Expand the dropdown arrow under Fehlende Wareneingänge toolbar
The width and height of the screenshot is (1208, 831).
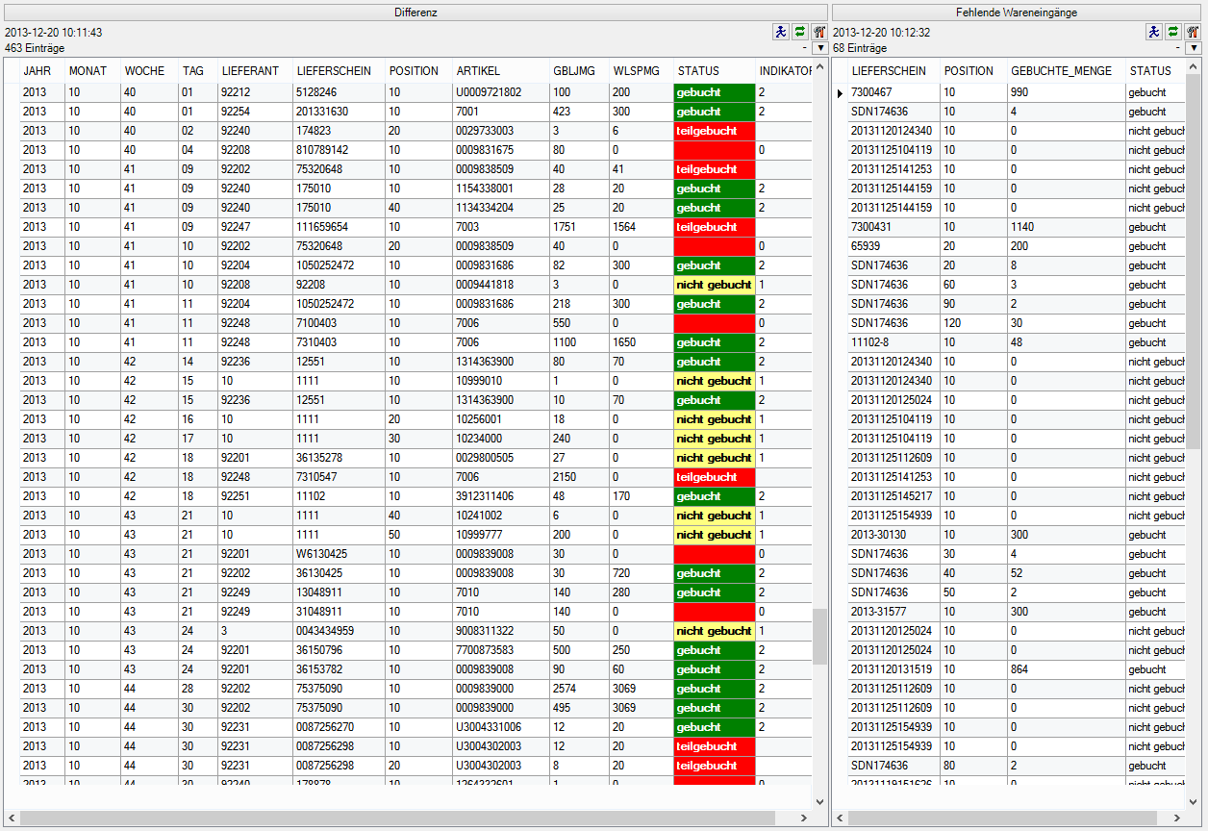point(1194,48)
